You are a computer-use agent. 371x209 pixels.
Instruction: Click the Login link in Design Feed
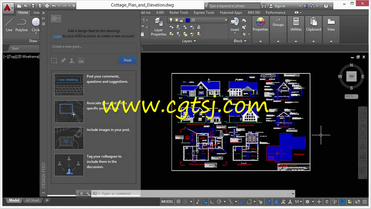coord(57,36)
